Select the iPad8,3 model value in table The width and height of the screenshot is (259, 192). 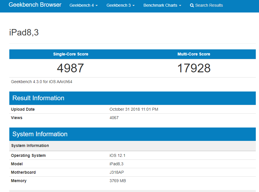tap(116, 164)
